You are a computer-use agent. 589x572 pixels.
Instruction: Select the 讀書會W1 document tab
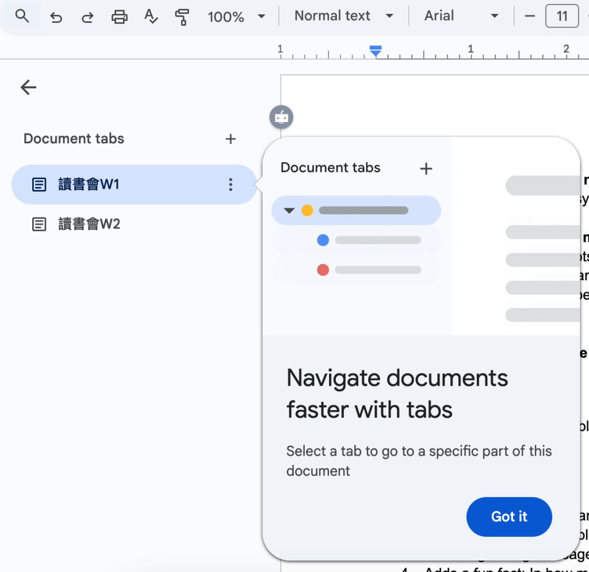point(89,185)
